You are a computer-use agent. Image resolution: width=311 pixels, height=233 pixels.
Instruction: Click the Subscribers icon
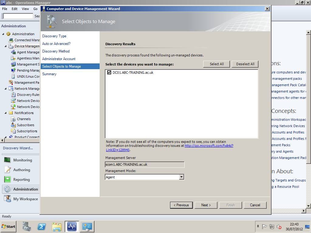point(13,125)
